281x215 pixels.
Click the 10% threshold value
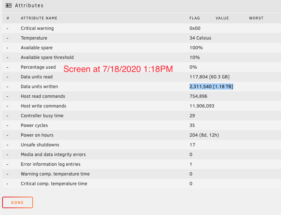[195, 58]
